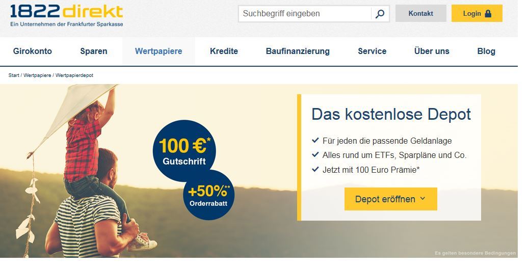This screenshot has width=528, height=267.
Task: Click the magnifying glass search icon
Action: pos(380,14)
